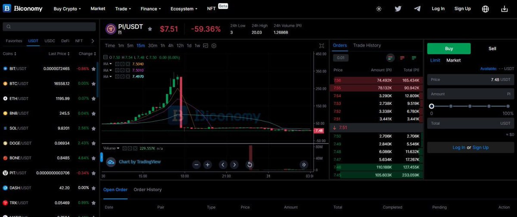Select the 1h chart interval
517x217 pixels.
coord(162,46)
